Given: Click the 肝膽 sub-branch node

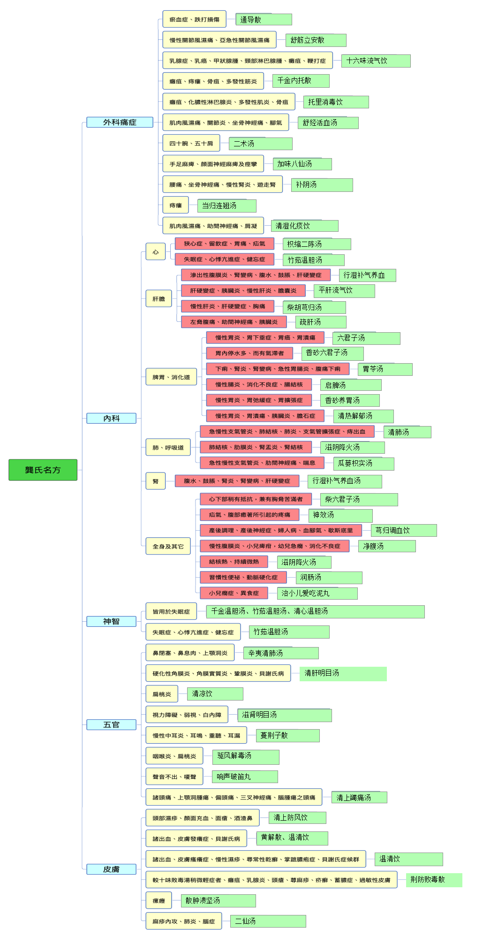Looking at the screenshot, I should pos(158,299).
